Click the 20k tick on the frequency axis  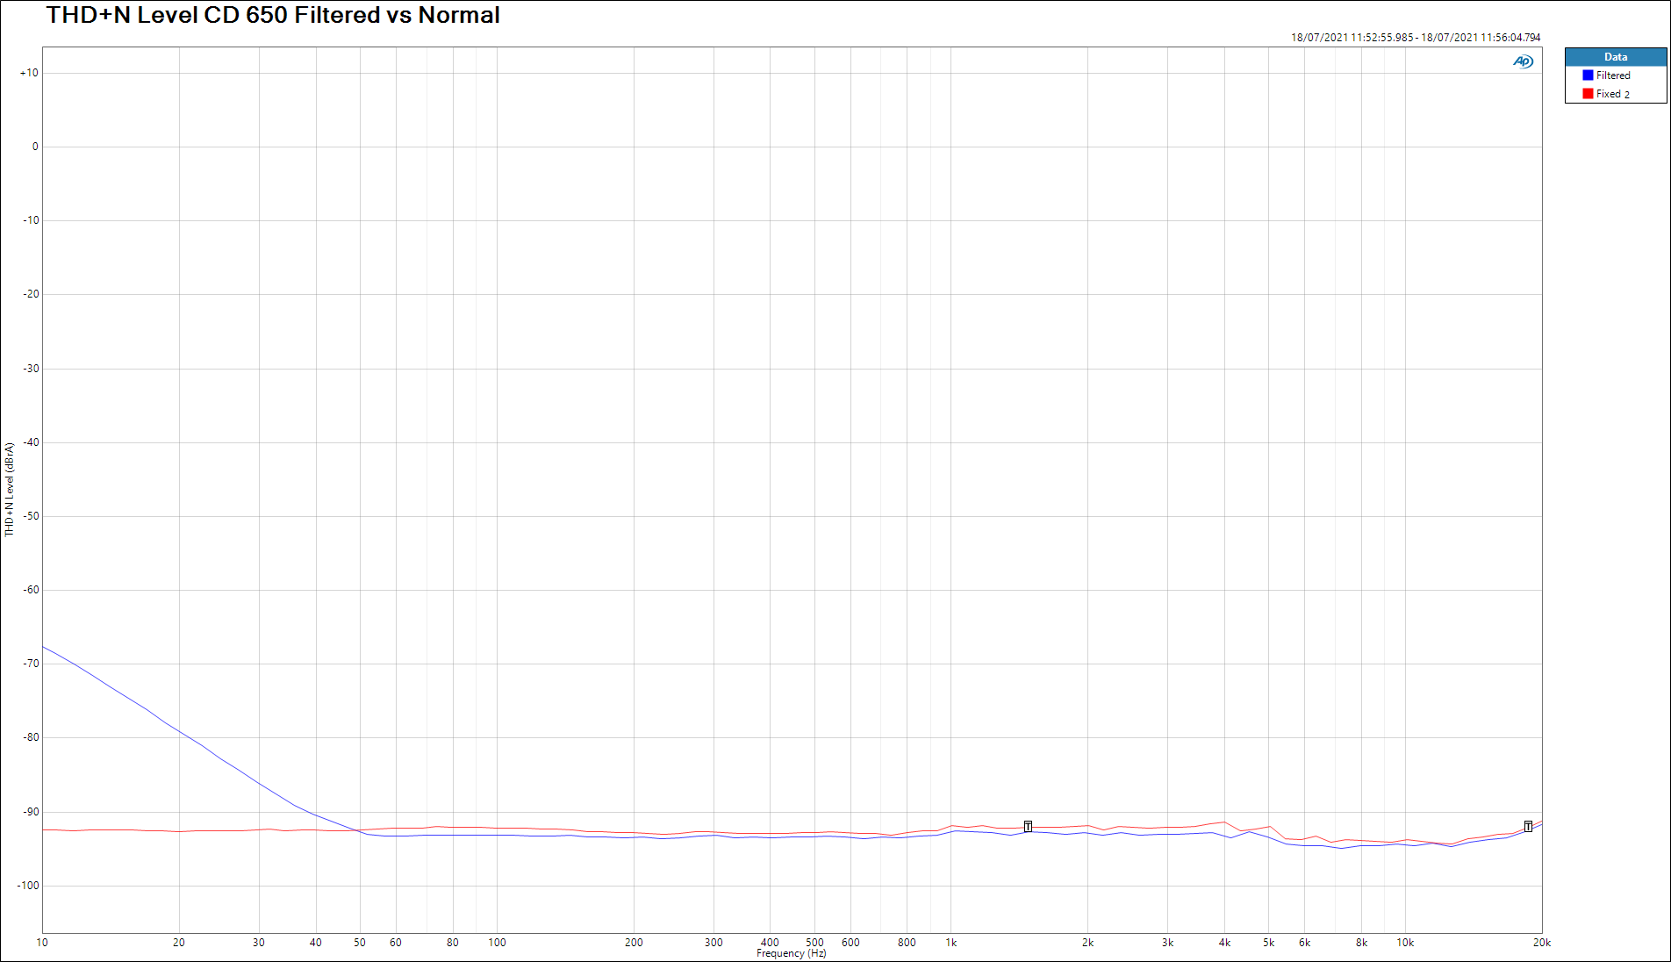tap(1541, 943)
